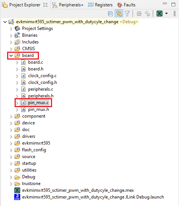Expand the Binaries node
The image size is (179, 206).
click(11, 36)
